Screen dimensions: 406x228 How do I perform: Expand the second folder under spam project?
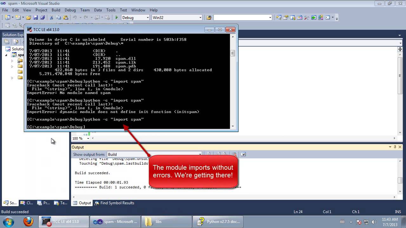(x=12, y=66)
